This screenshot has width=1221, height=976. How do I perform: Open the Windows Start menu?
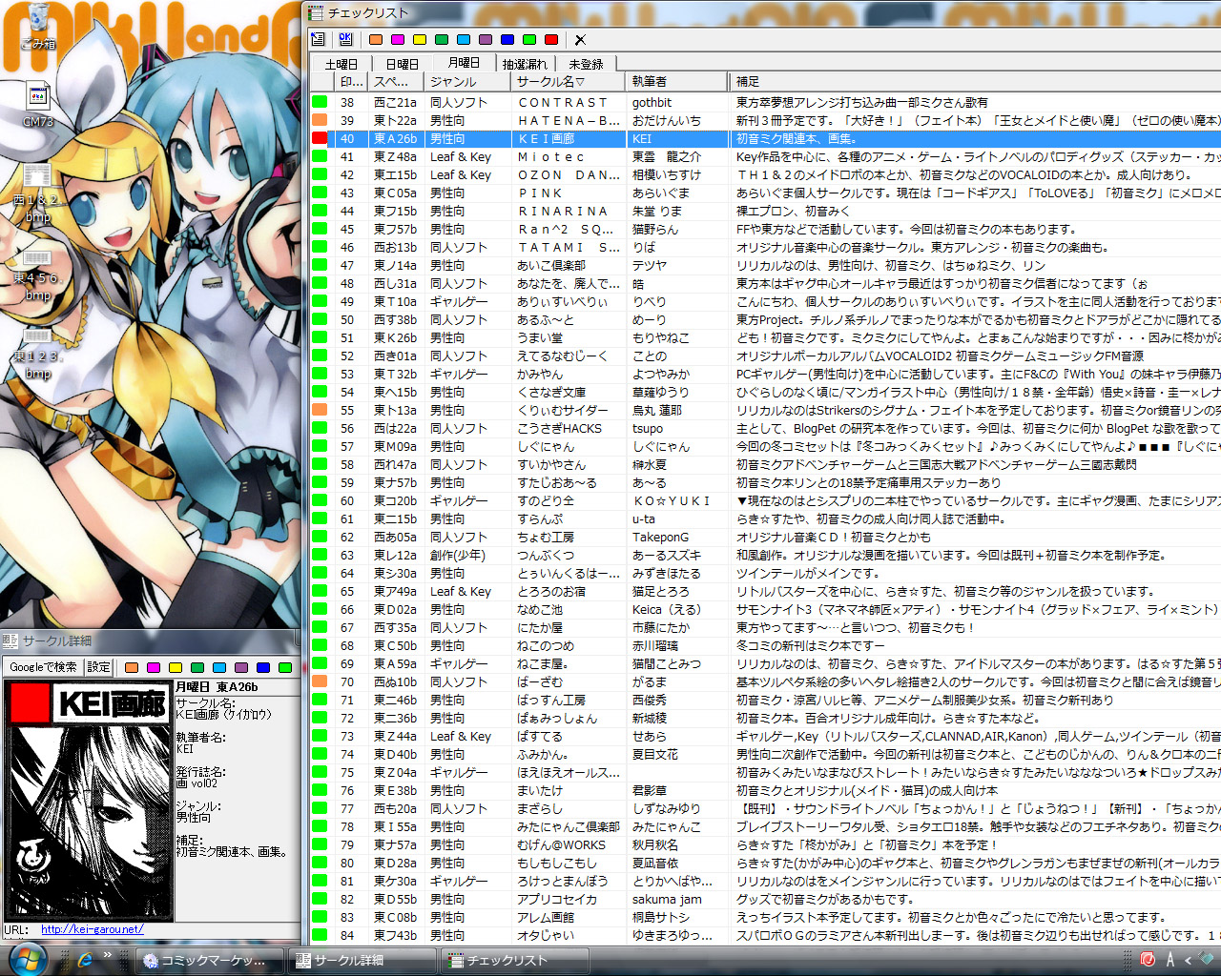point(26,959)
